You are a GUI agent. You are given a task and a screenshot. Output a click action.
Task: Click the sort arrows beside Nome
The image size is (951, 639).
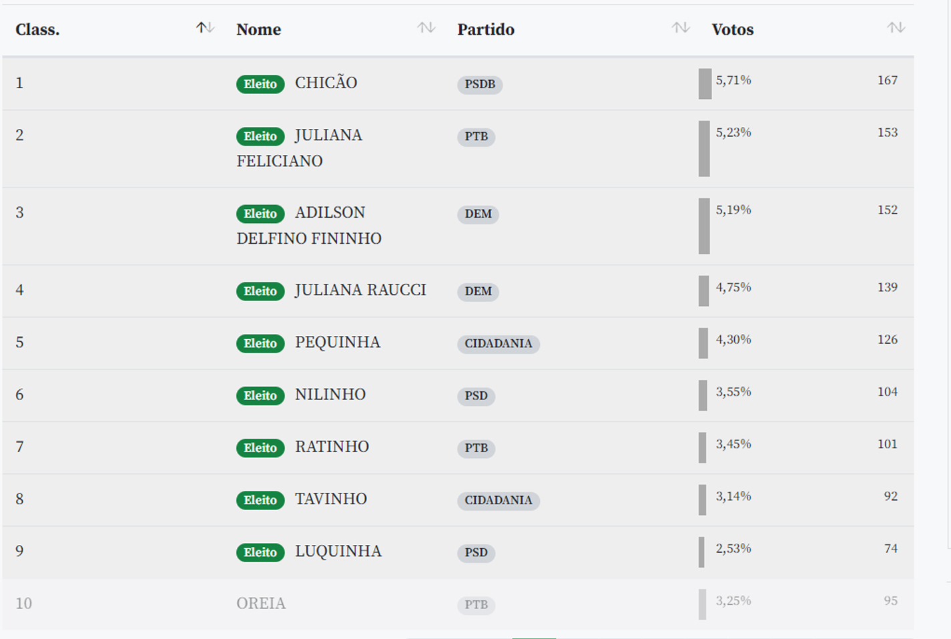coord(426,28)
